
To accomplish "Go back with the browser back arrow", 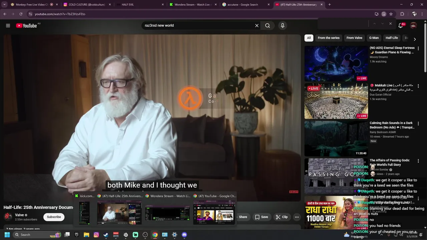I will (x=5, y=14).
